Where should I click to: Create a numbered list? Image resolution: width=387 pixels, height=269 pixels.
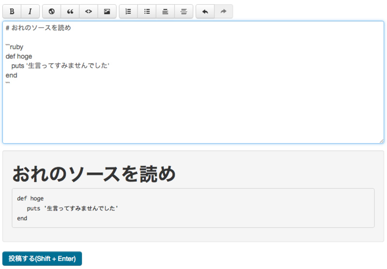coord(128,11)
